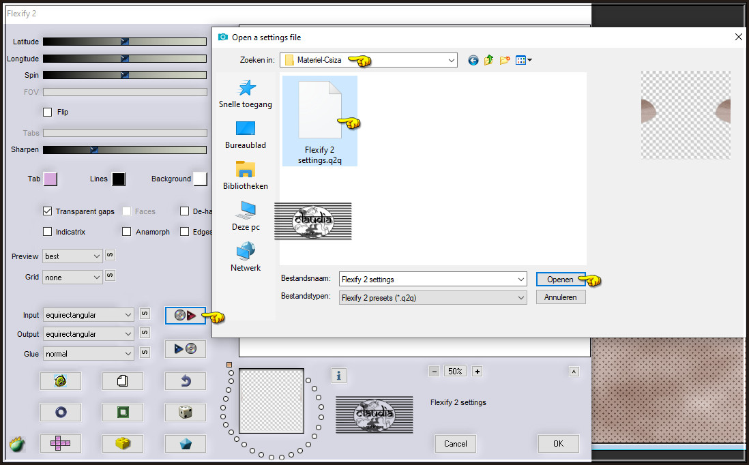Click the Flexify Cancel button
The image size is (749, 465).
pyautogui.click(x=455, y=443)
